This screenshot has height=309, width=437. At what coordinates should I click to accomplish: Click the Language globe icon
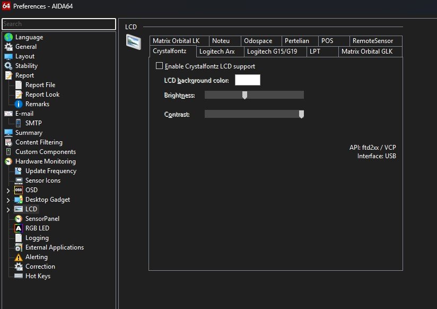coord(8,37)
